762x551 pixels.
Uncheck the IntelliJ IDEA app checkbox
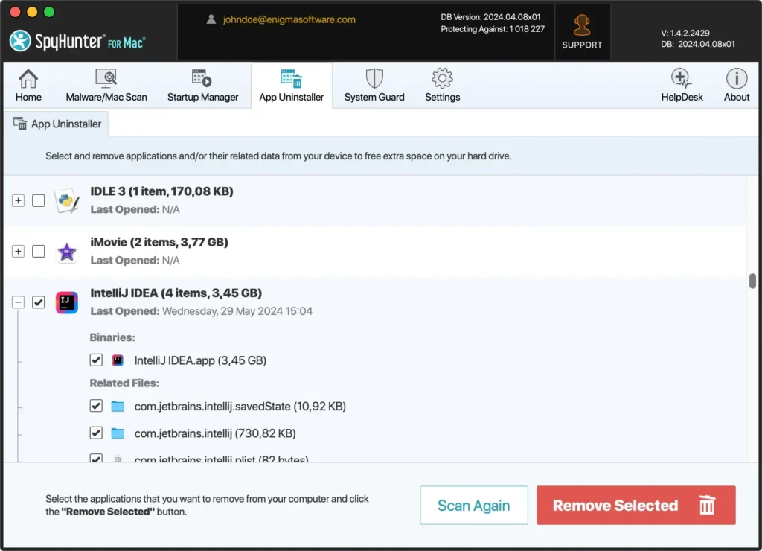pos(39,302)
